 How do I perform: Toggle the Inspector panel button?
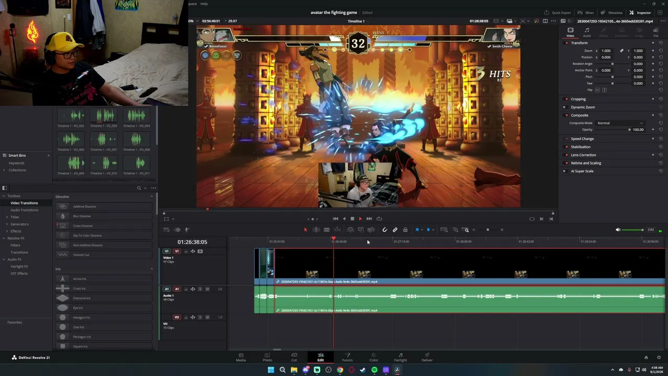pos(640,13)
